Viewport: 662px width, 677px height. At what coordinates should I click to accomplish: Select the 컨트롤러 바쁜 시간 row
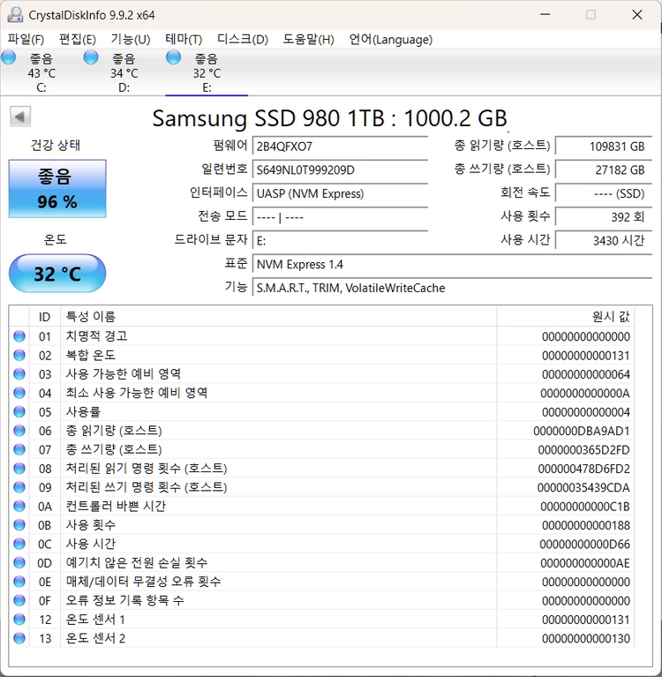point(321,506)
